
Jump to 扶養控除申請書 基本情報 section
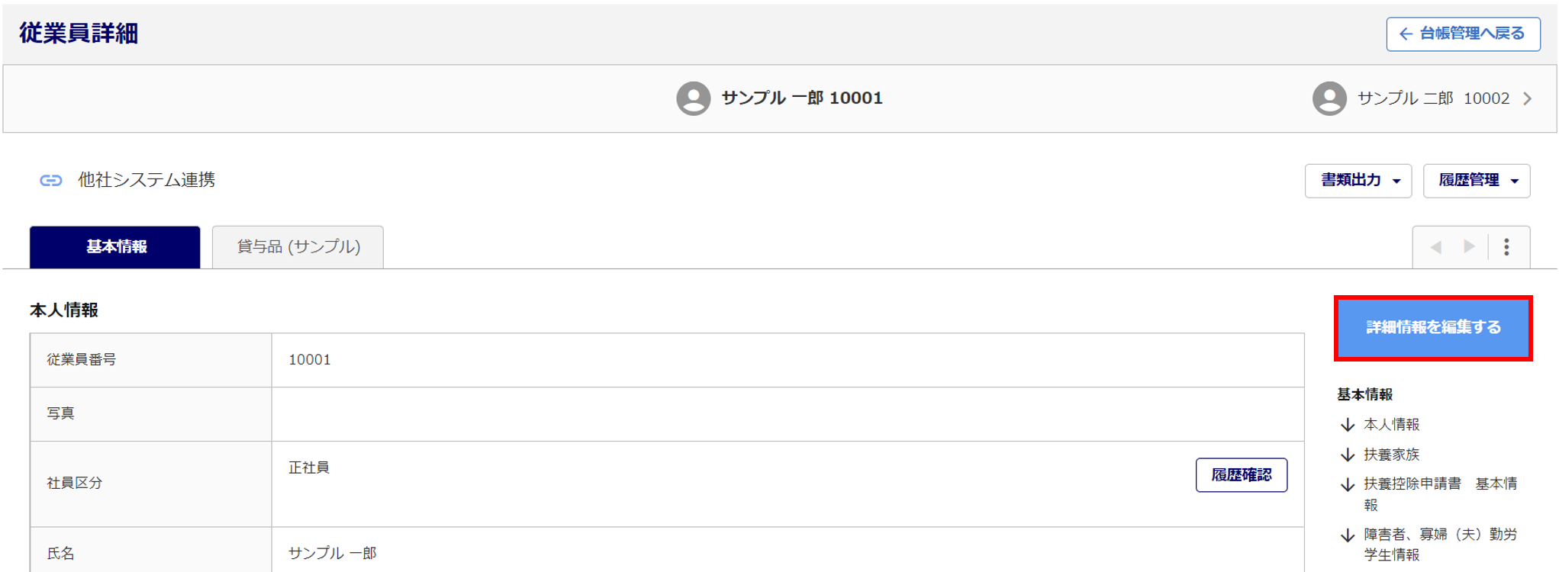(1439, 484)
